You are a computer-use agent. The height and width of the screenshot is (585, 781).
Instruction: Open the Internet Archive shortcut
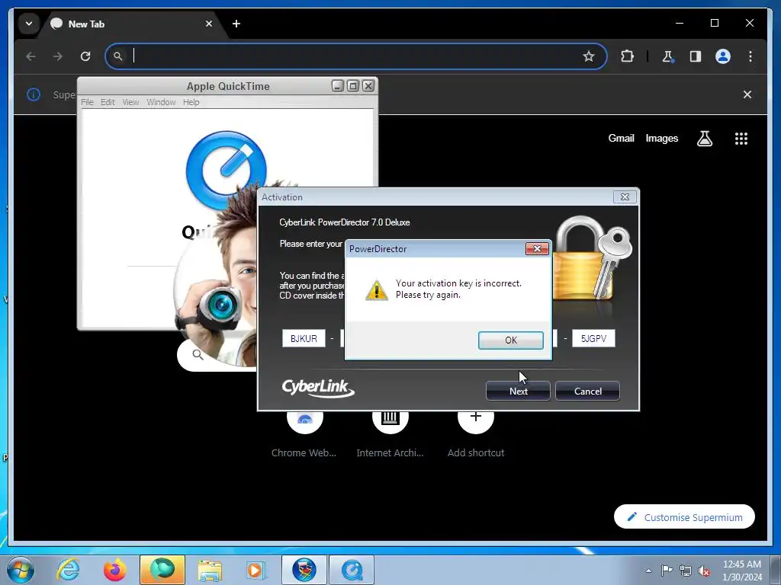click(x=390, y=433)
